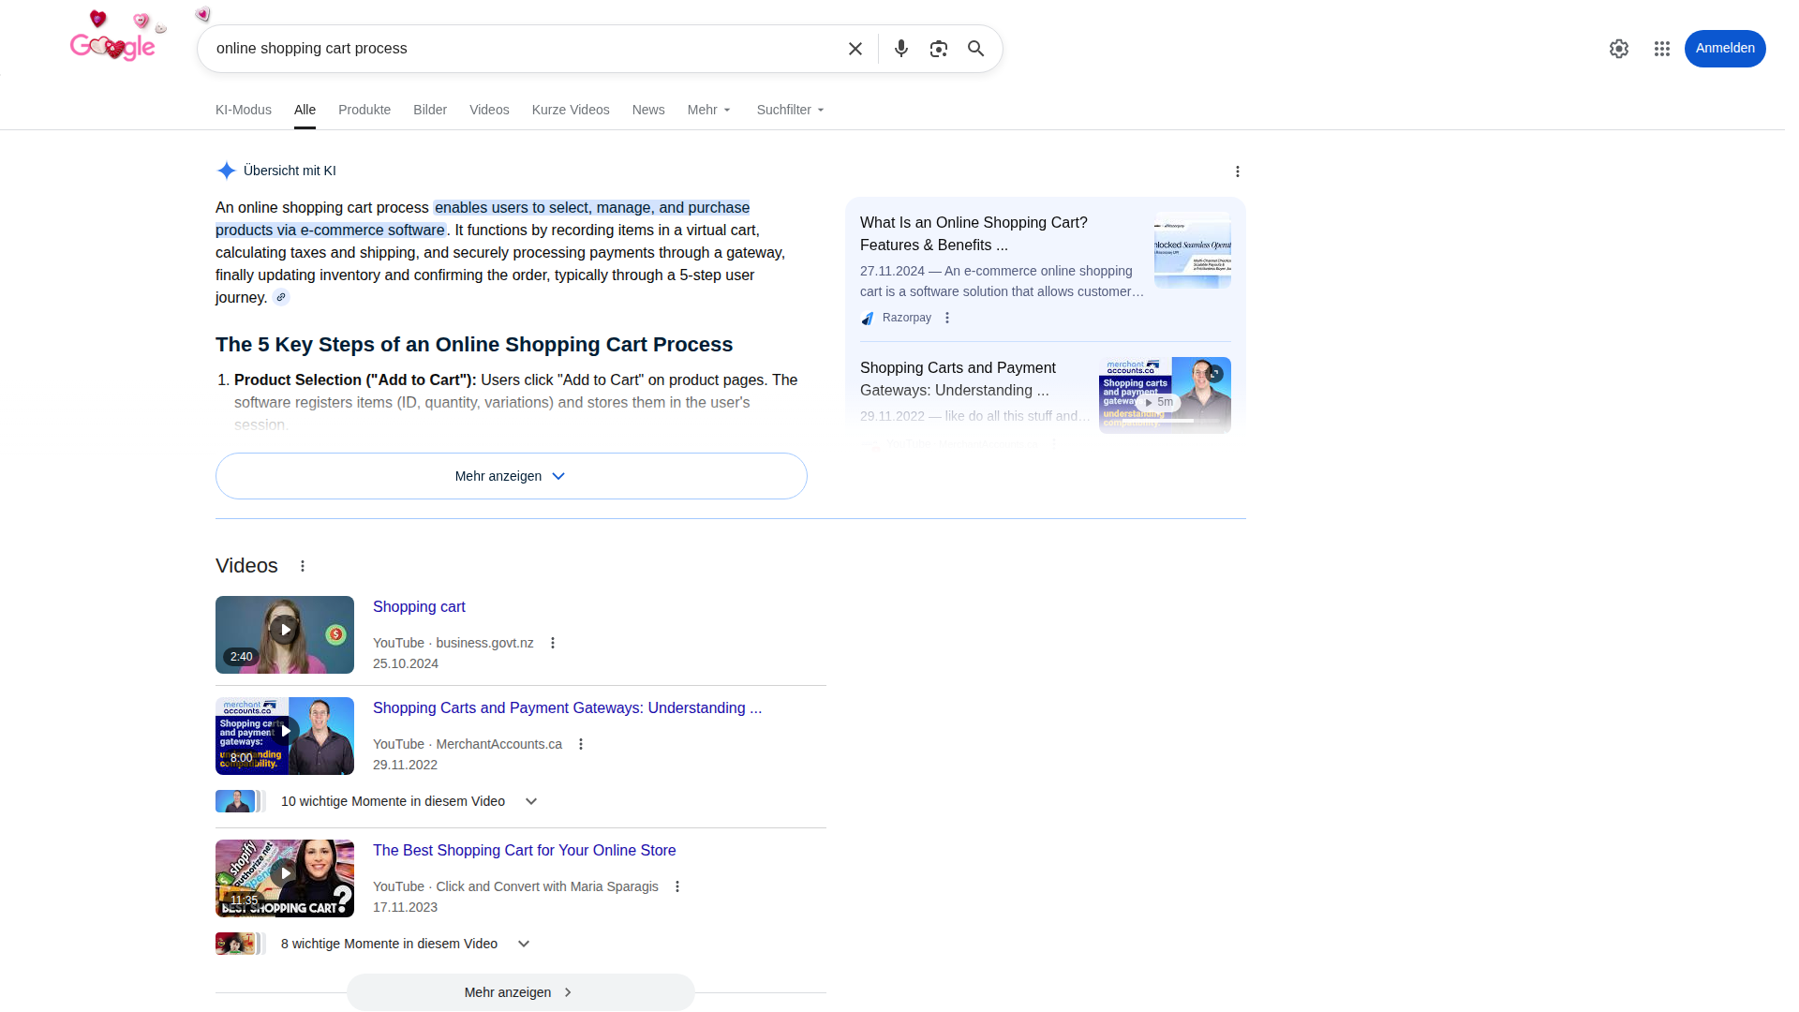1799x1012 pixels.
Task: Expand '10 wichtige Momente in diesem Video'
Action: point(529,801)
